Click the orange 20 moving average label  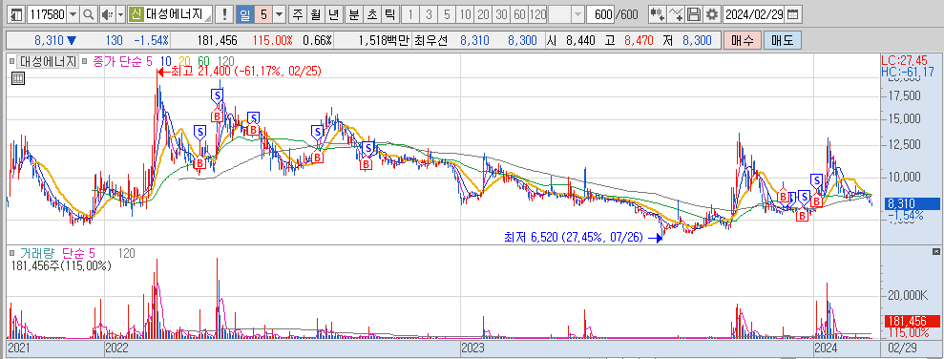[185, 61]
